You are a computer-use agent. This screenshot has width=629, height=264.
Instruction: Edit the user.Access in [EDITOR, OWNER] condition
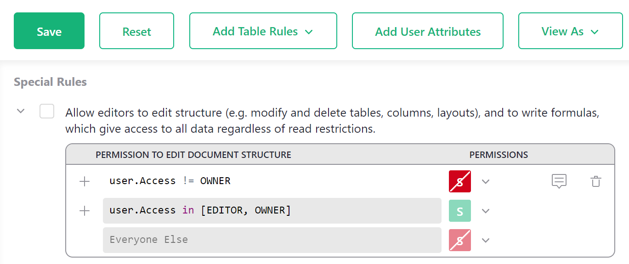272,211
